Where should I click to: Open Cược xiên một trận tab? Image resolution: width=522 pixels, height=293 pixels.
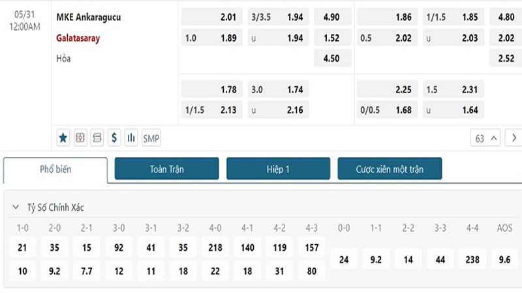pyautogui.click(x=390, y=169)
